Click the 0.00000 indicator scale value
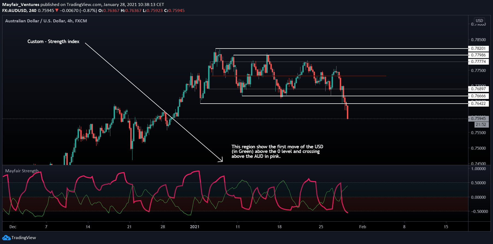 (478, 197)
